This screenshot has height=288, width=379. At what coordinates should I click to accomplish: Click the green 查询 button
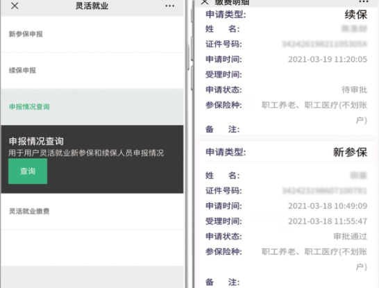pos(28,171)
